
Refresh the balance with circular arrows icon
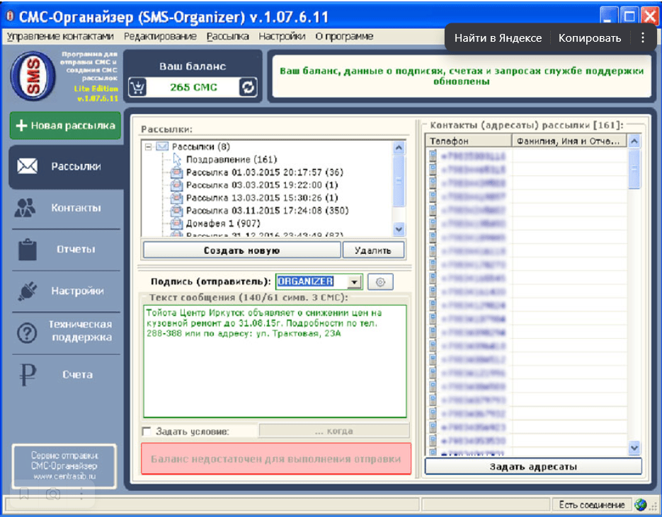pyautogui.click(x=248, y=87)
